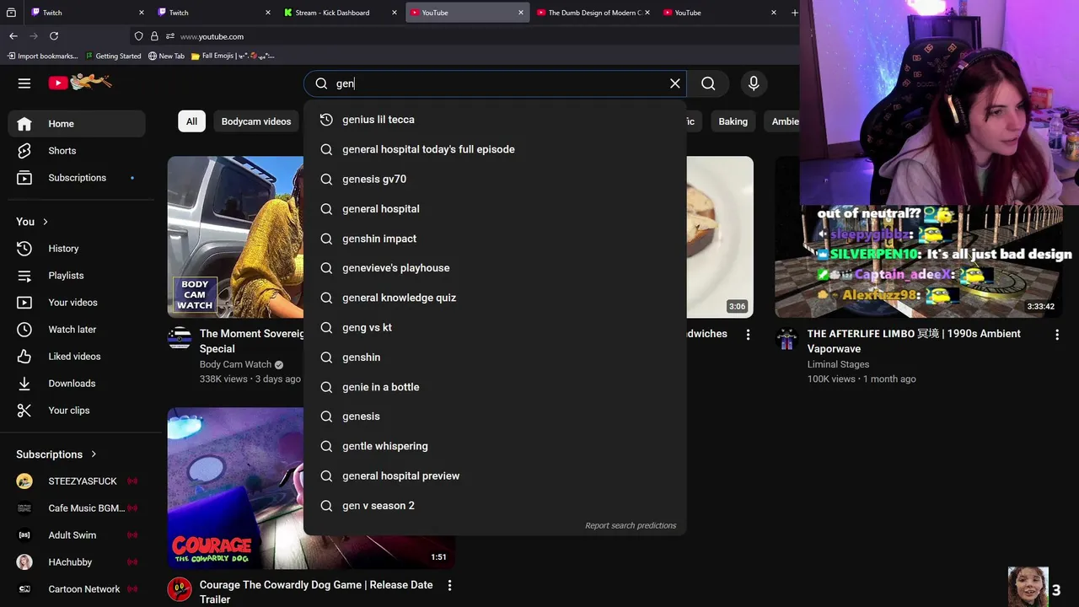Open Getting Started bookmark
This screenshot has height=607, width=1079.
(113, 56)
